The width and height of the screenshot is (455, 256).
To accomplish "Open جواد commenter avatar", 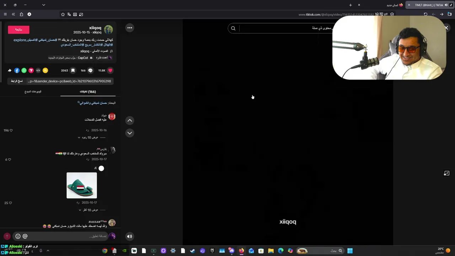I will 112,117.
